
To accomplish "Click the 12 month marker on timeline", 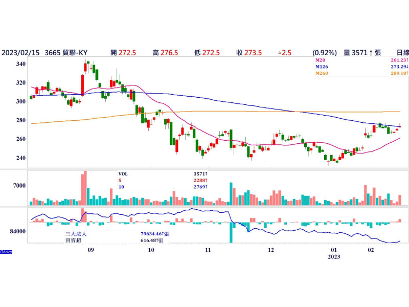I will (x=271, y=250).
